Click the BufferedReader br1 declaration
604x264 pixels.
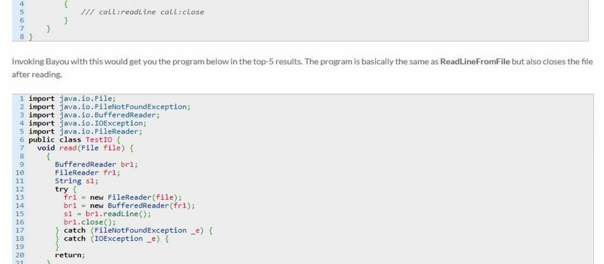tap(96, 164)
